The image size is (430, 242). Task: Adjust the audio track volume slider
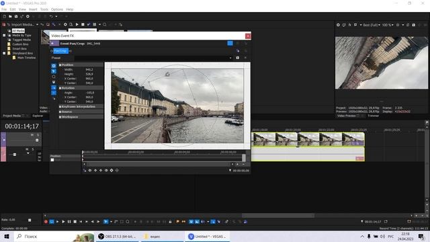(x=15, y=155)
